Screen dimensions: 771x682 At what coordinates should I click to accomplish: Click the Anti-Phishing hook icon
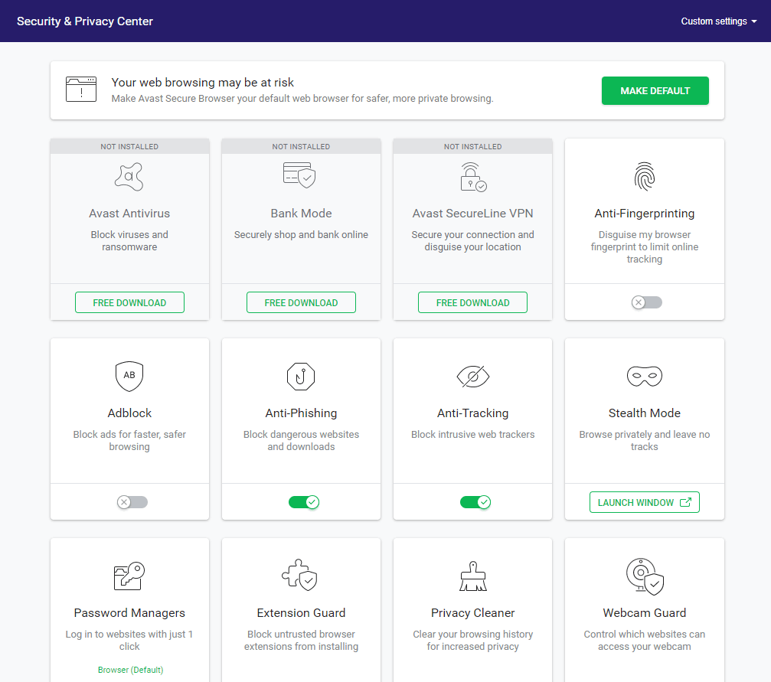[x=301, y=376]
